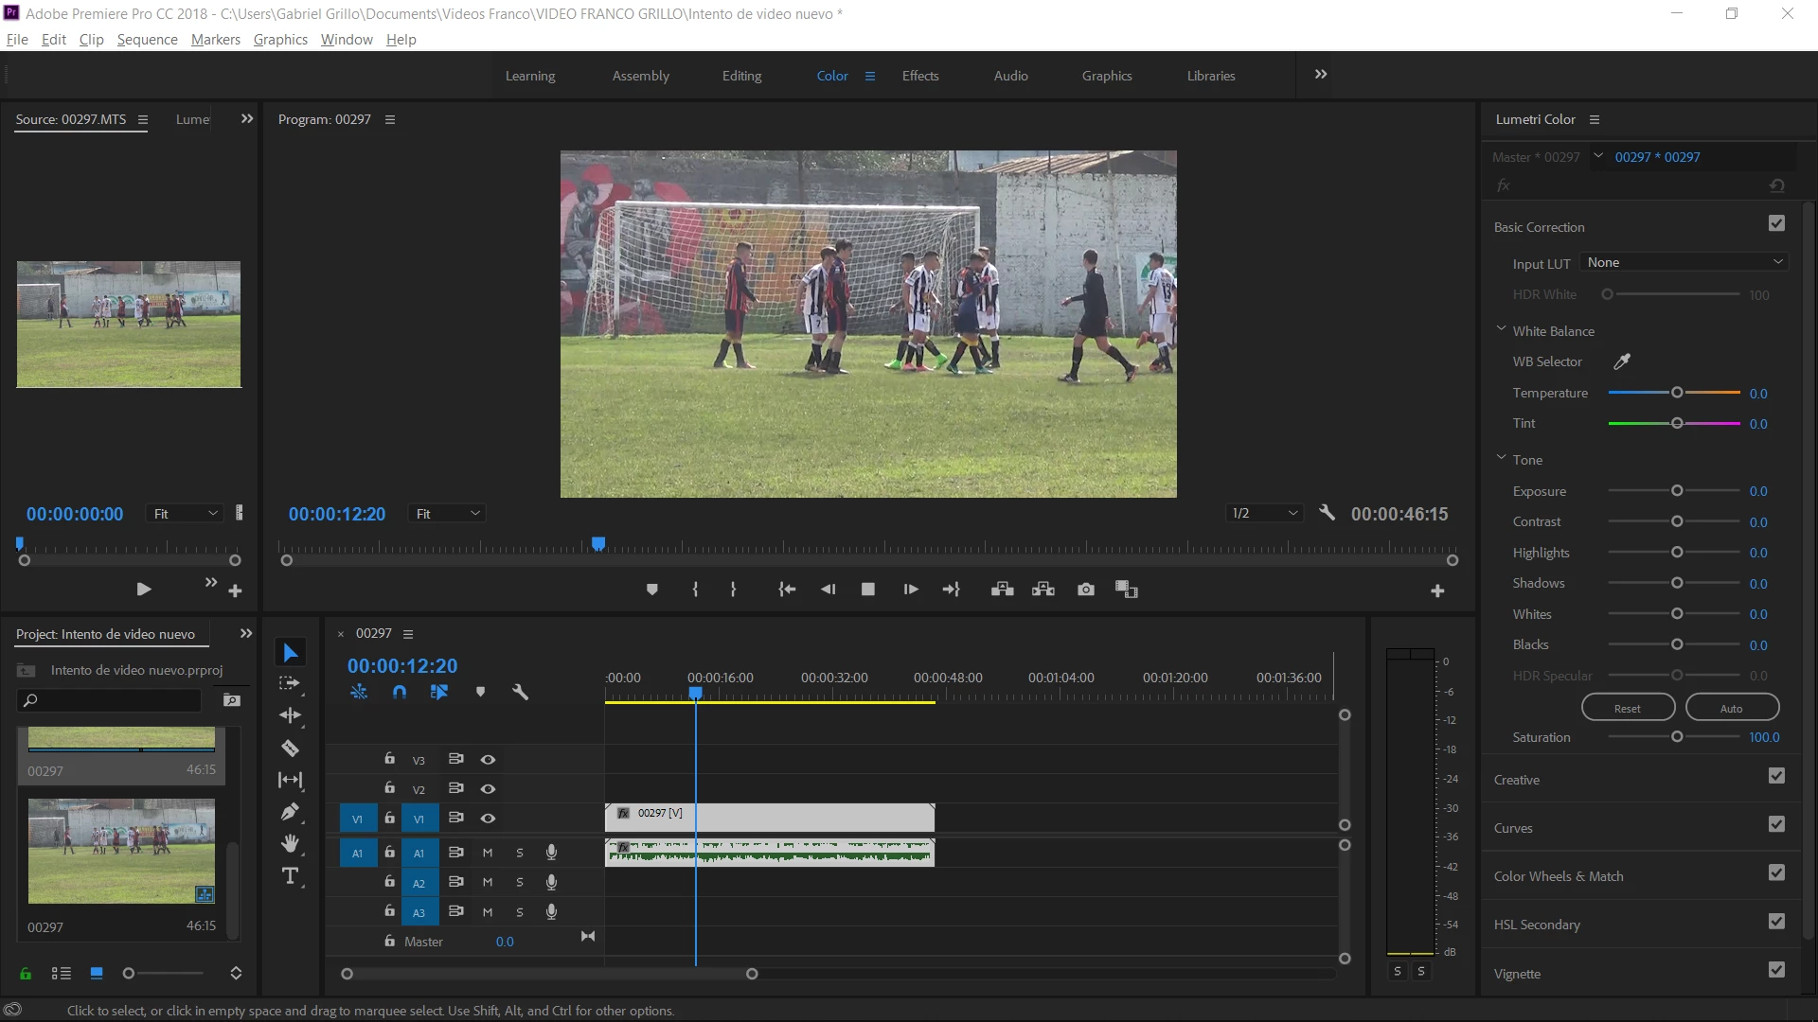
Task: Click the Export Frame camera icon
Action: tap(1085, 590)
